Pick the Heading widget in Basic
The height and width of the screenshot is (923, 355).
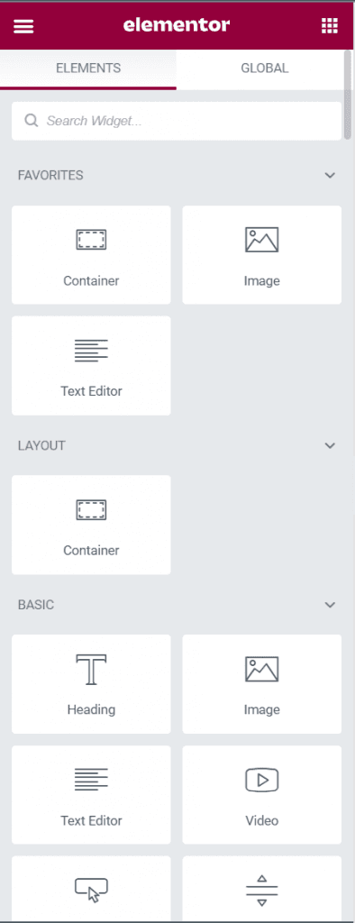click(x=91, y=684)
